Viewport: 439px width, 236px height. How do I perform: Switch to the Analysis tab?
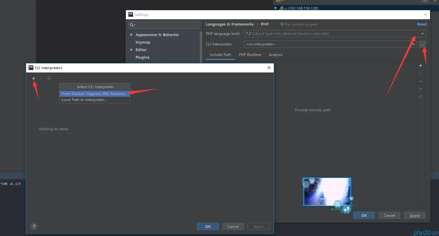[276, 55]
